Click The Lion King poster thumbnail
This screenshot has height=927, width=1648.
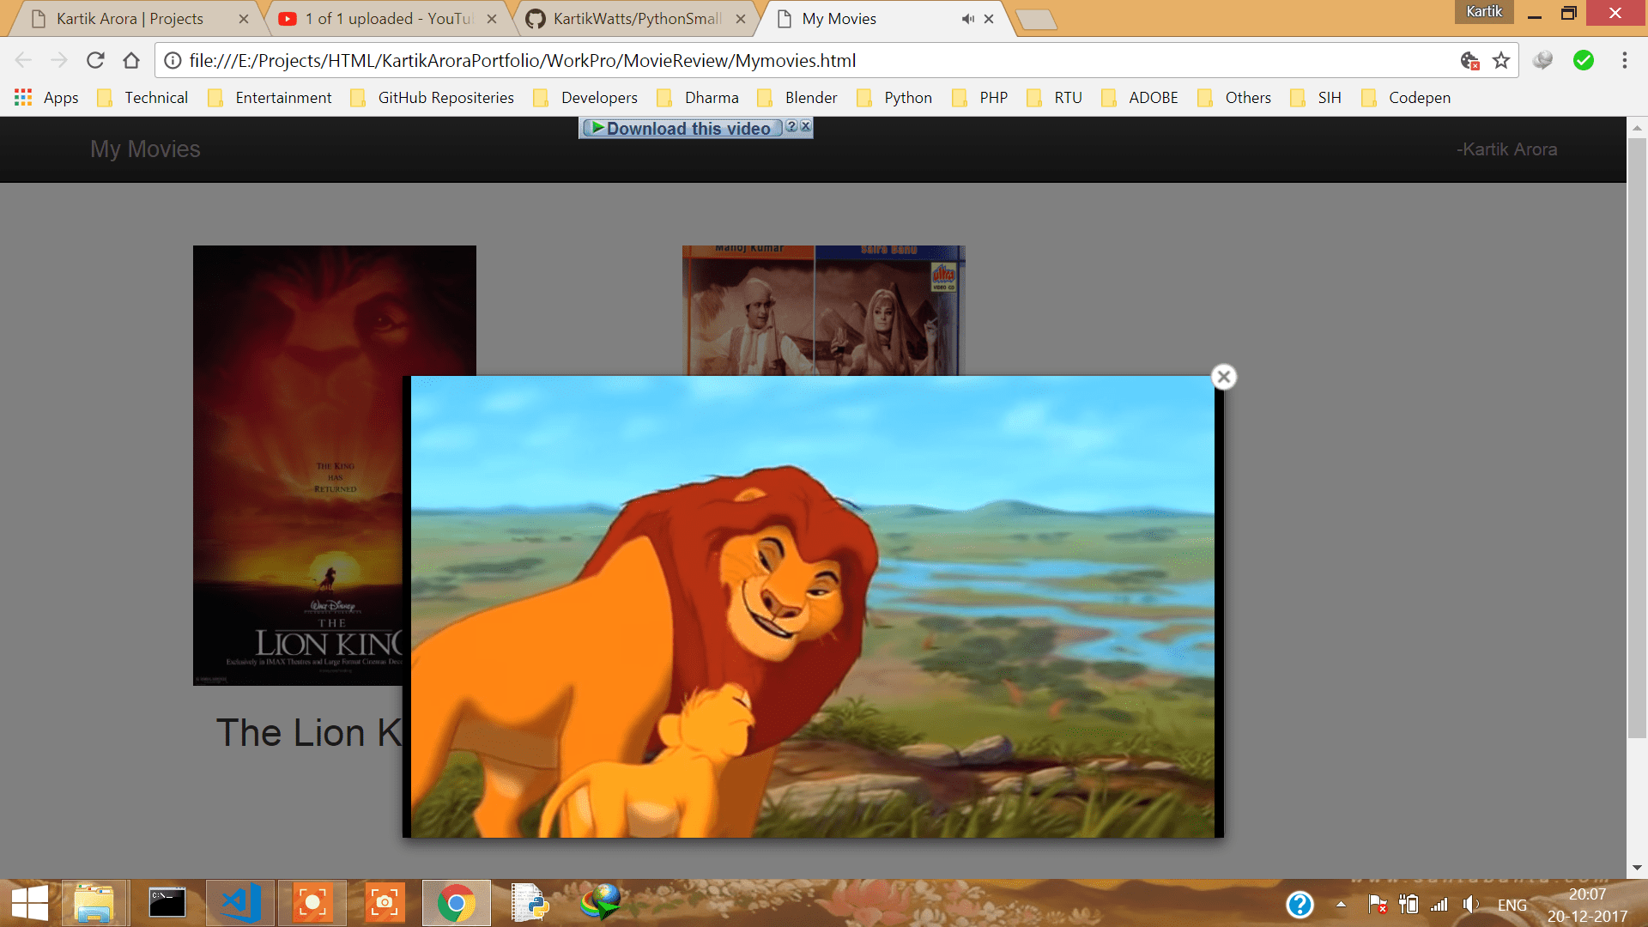298,465
